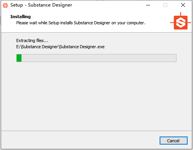Image resolution: width=193 pixels, height=150 pixels.
Task: Click the 'Extracting files...' status label
Action: coord(32,40)
